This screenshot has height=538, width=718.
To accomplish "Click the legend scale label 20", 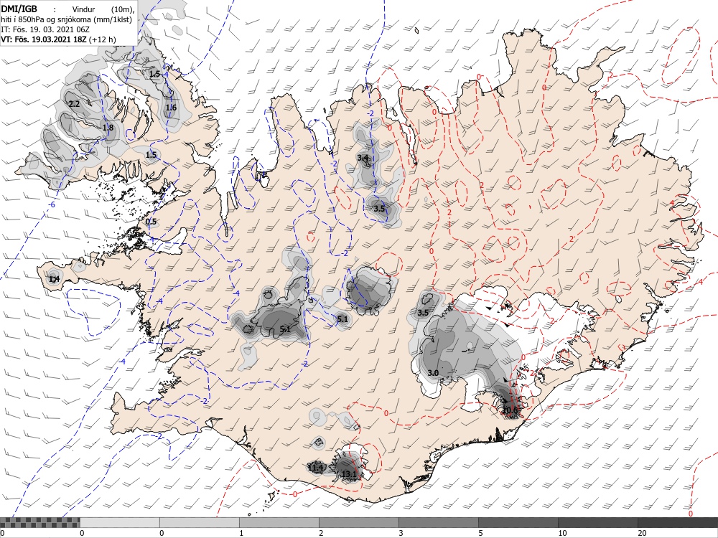I will click(x=642, y=533).
